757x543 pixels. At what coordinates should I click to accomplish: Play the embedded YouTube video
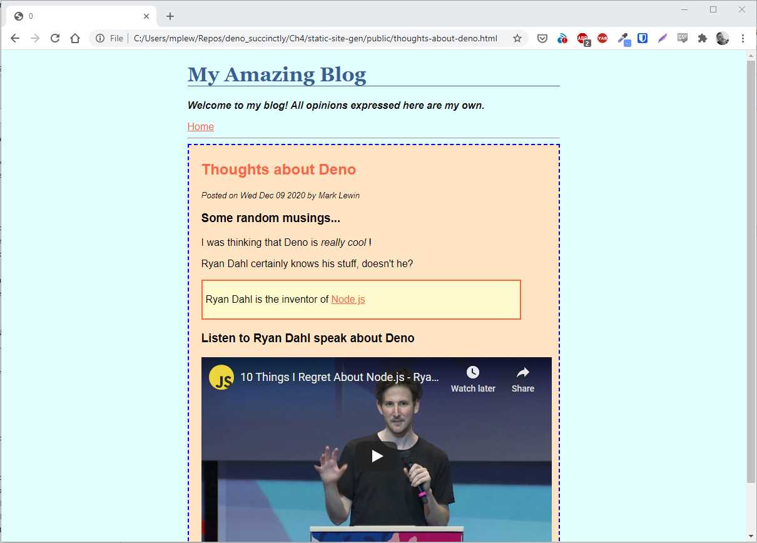point(377,456)
